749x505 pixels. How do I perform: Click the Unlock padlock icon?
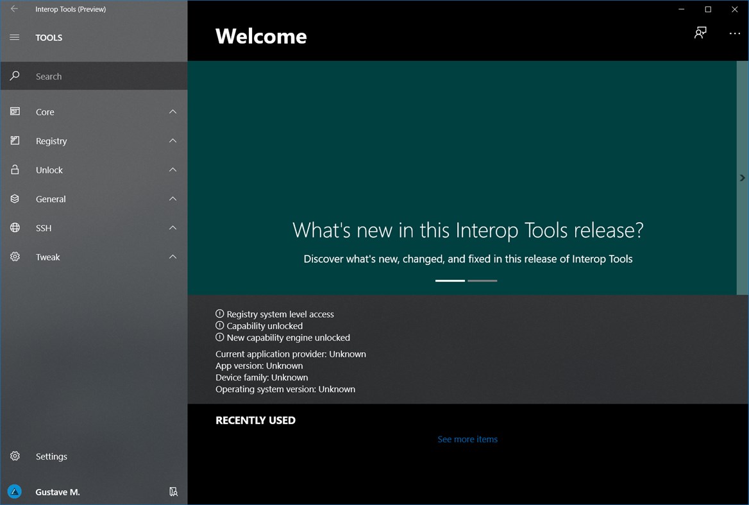pos(15,169)
